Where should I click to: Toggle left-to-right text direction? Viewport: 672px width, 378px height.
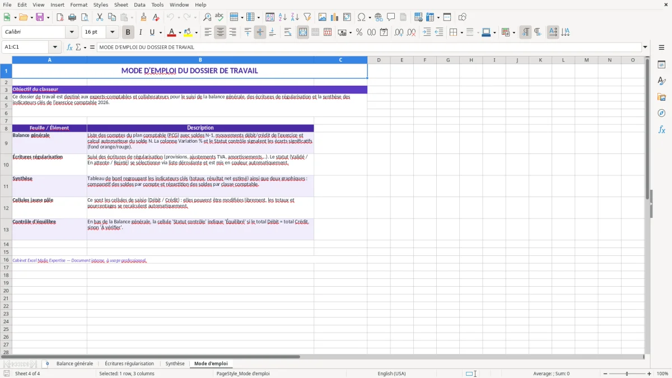(525, 32)
